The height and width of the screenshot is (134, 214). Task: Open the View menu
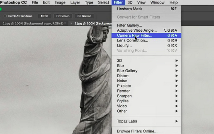click(142, 2)
